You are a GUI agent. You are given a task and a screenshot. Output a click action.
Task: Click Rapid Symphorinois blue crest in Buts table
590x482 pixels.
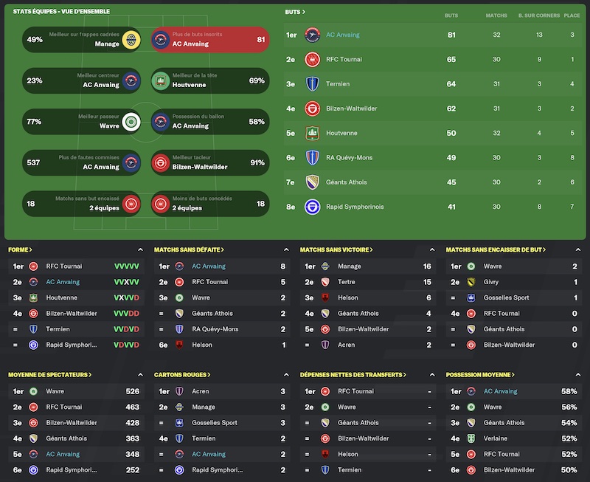pos(312,207)
